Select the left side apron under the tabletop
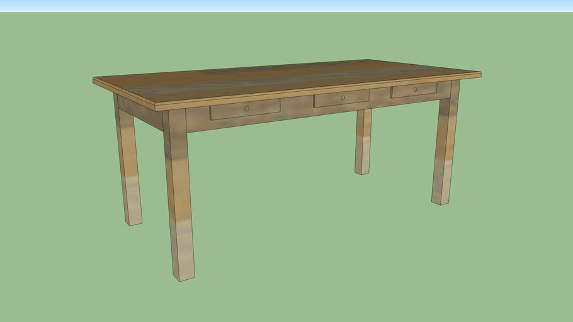 139,112
